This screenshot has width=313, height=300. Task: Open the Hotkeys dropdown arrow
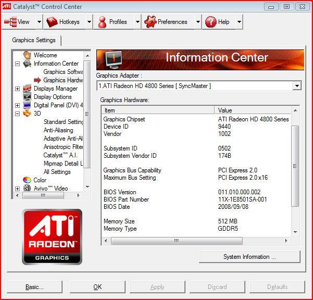point(89,22)
